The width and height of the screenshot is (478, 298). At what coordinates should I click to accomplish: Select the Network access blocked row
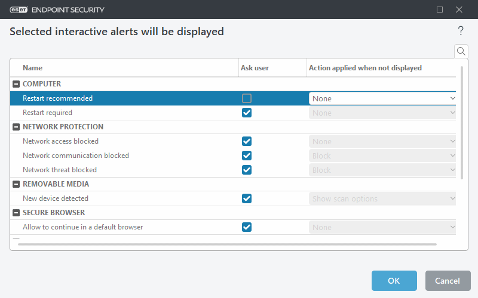233,141
